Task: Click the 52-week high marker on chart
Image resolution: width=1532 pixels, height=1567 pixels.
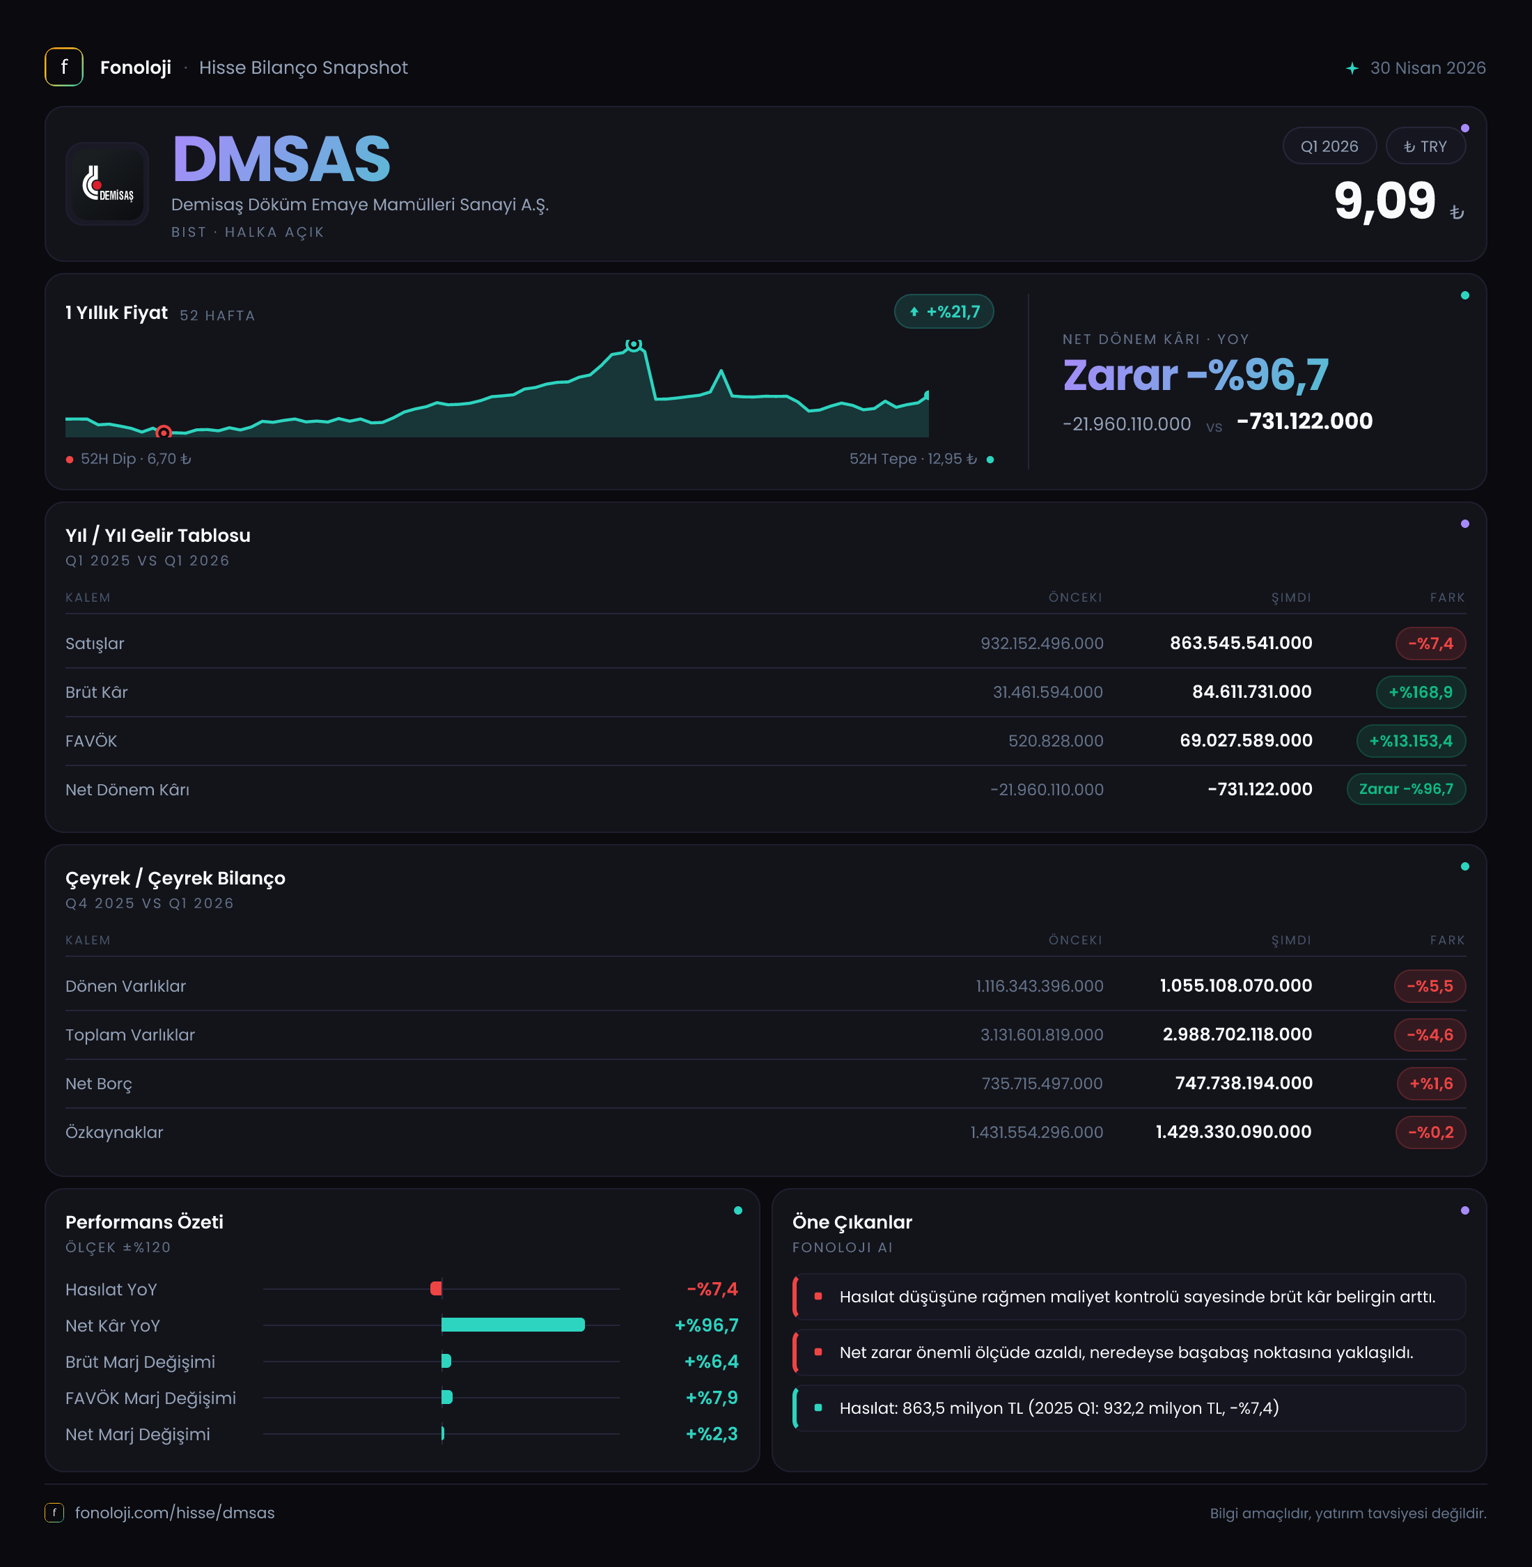Action: (634, 345)
